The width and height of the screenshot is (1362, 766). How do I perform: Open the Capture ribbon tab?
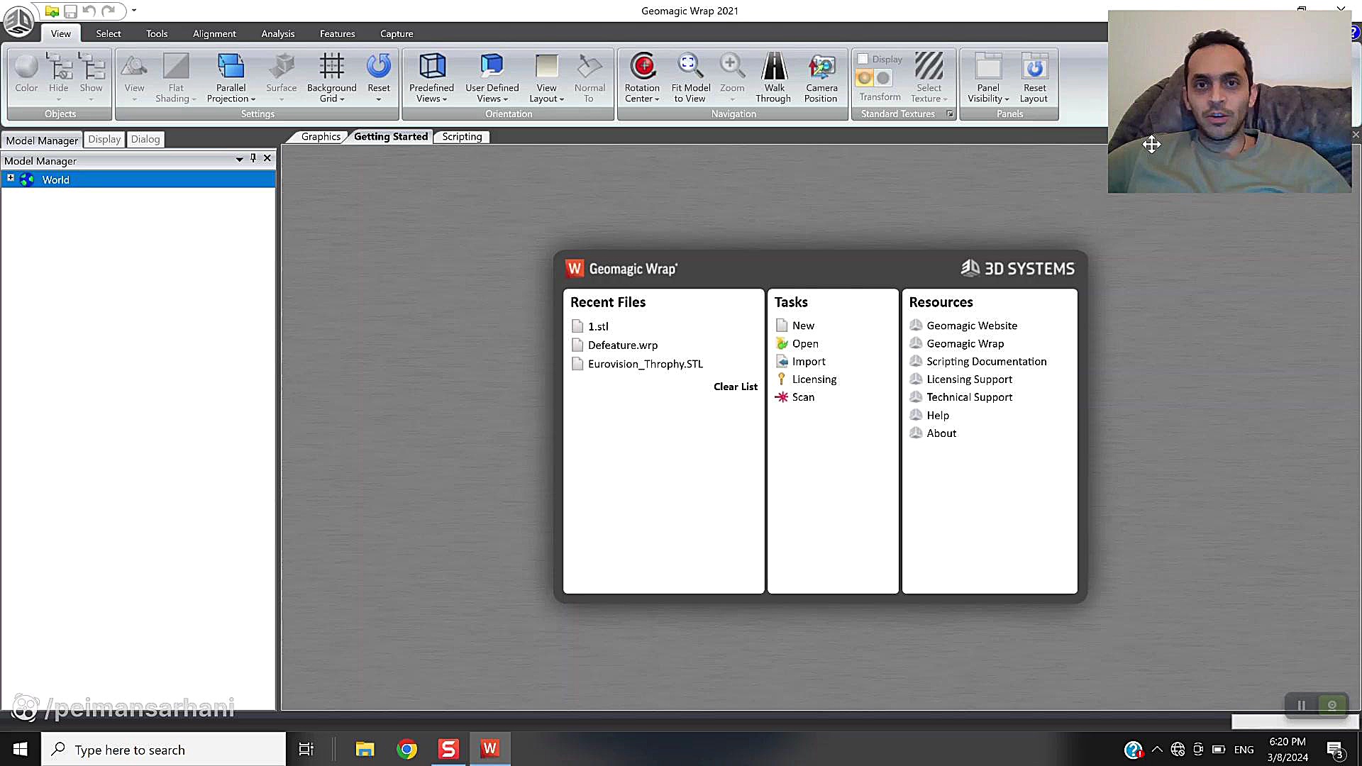397,33
